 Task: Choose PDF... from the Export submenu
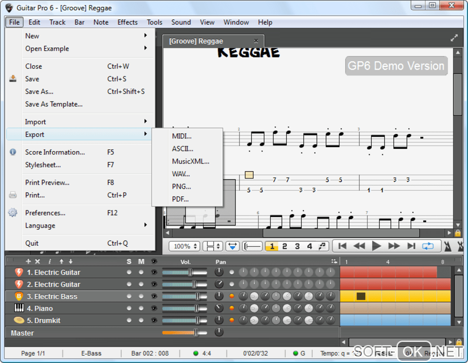(x=180, y=199)
